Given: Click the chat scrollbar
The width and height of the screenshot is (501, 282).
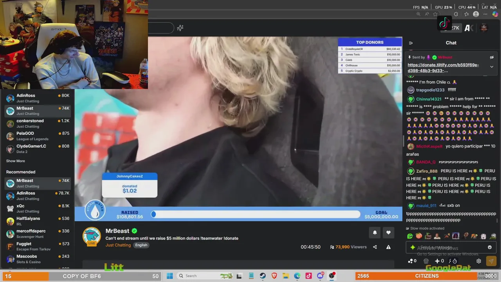Looking at the screenshot, I should [x=497, y=221].
